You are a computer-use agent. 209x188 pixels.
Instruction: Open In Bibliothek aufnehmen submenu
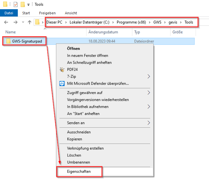click(x=105, y=107)
